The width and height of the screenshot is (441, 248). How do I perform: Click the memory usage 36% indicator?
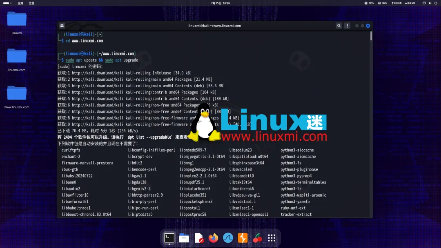382,3
